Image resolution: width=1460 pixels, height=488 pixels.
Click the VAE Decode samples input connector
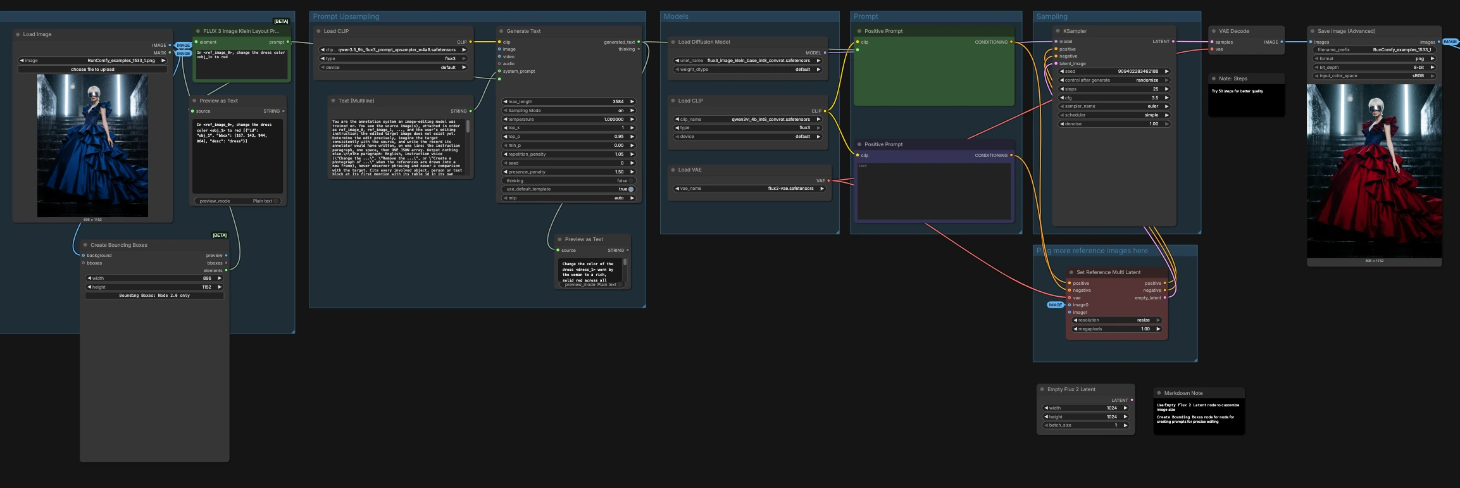pos(1212,42)
